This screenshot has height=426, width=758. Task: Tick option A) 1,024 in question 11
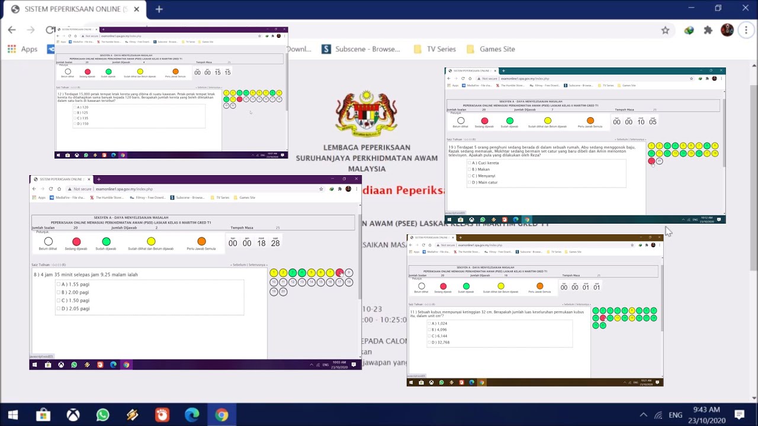430,324
